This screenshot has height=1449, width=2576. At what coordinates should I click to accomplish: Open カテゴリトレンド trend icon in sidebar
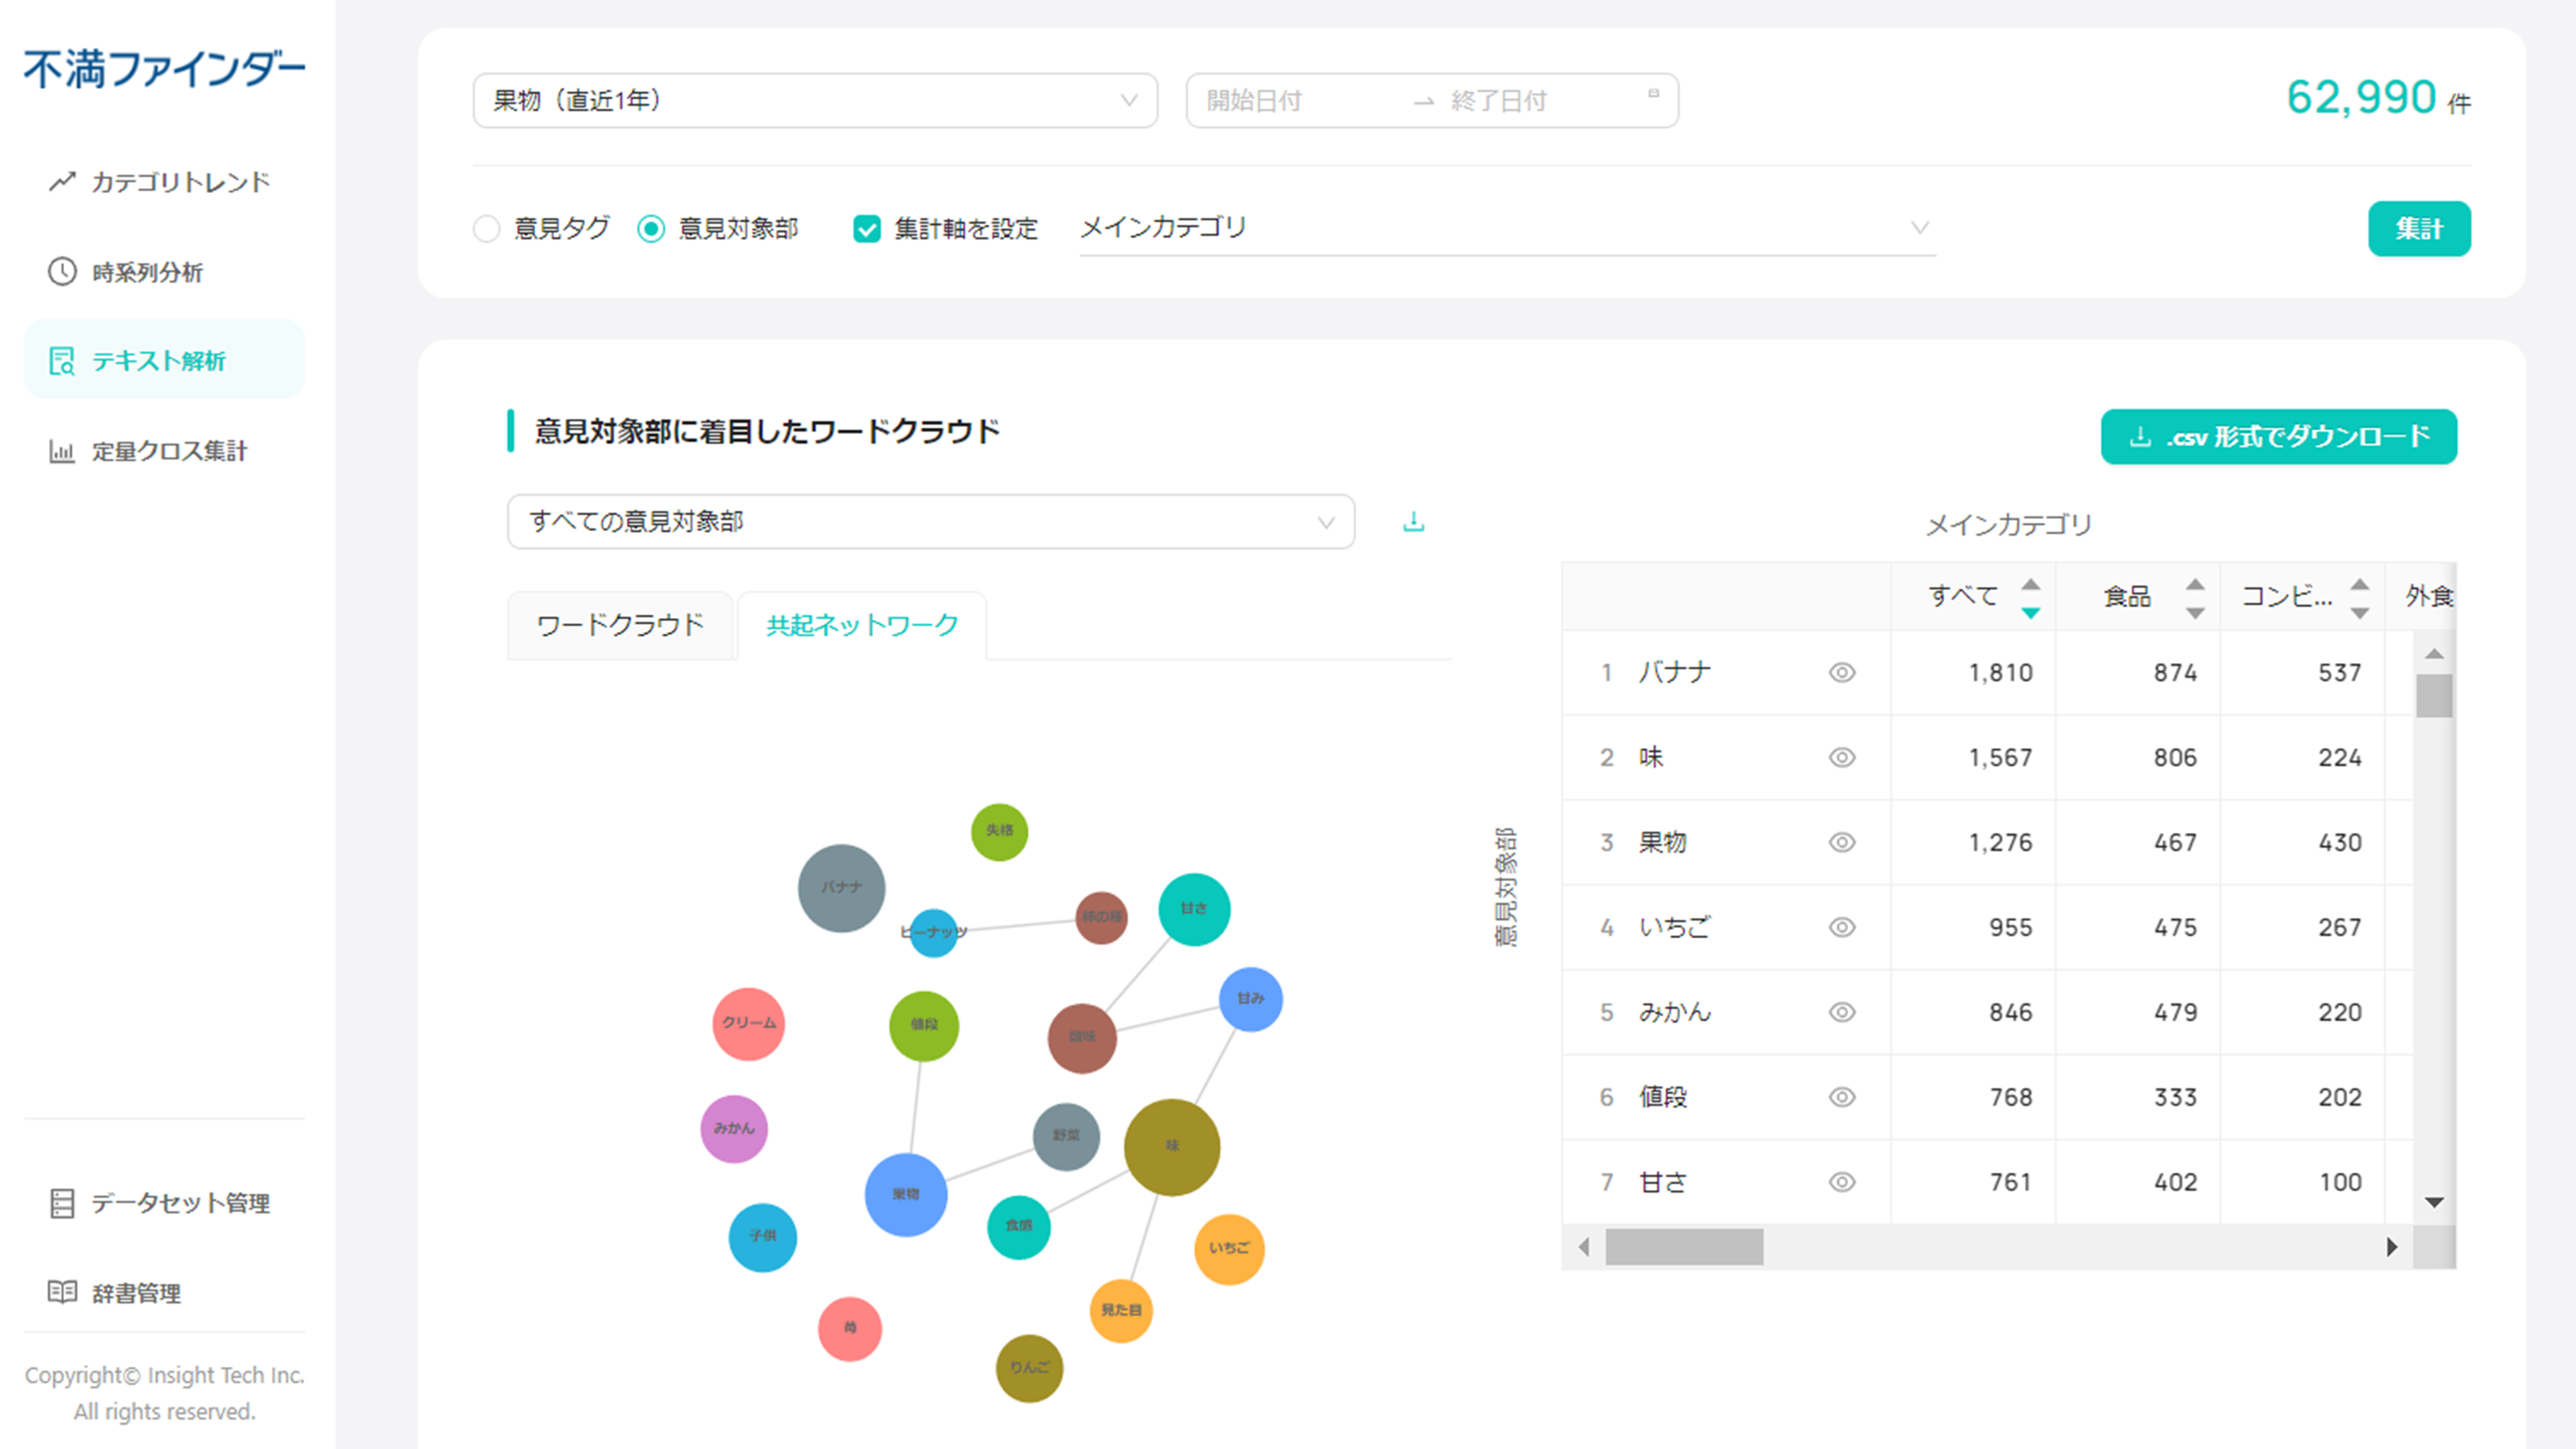click(62, 182)
